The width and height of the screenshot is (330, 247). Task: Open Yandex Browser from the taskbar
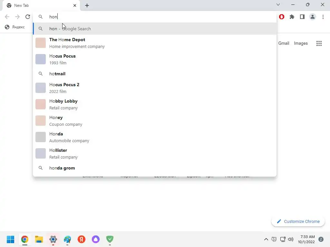[82, 239]
